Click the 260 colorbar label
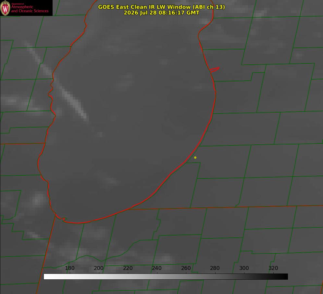Image resolution: width=323 pixels, height=294 pixels. point(186,268)
